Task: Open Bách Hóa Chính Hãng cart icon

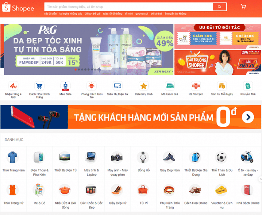Action: [x=39, y=86]
